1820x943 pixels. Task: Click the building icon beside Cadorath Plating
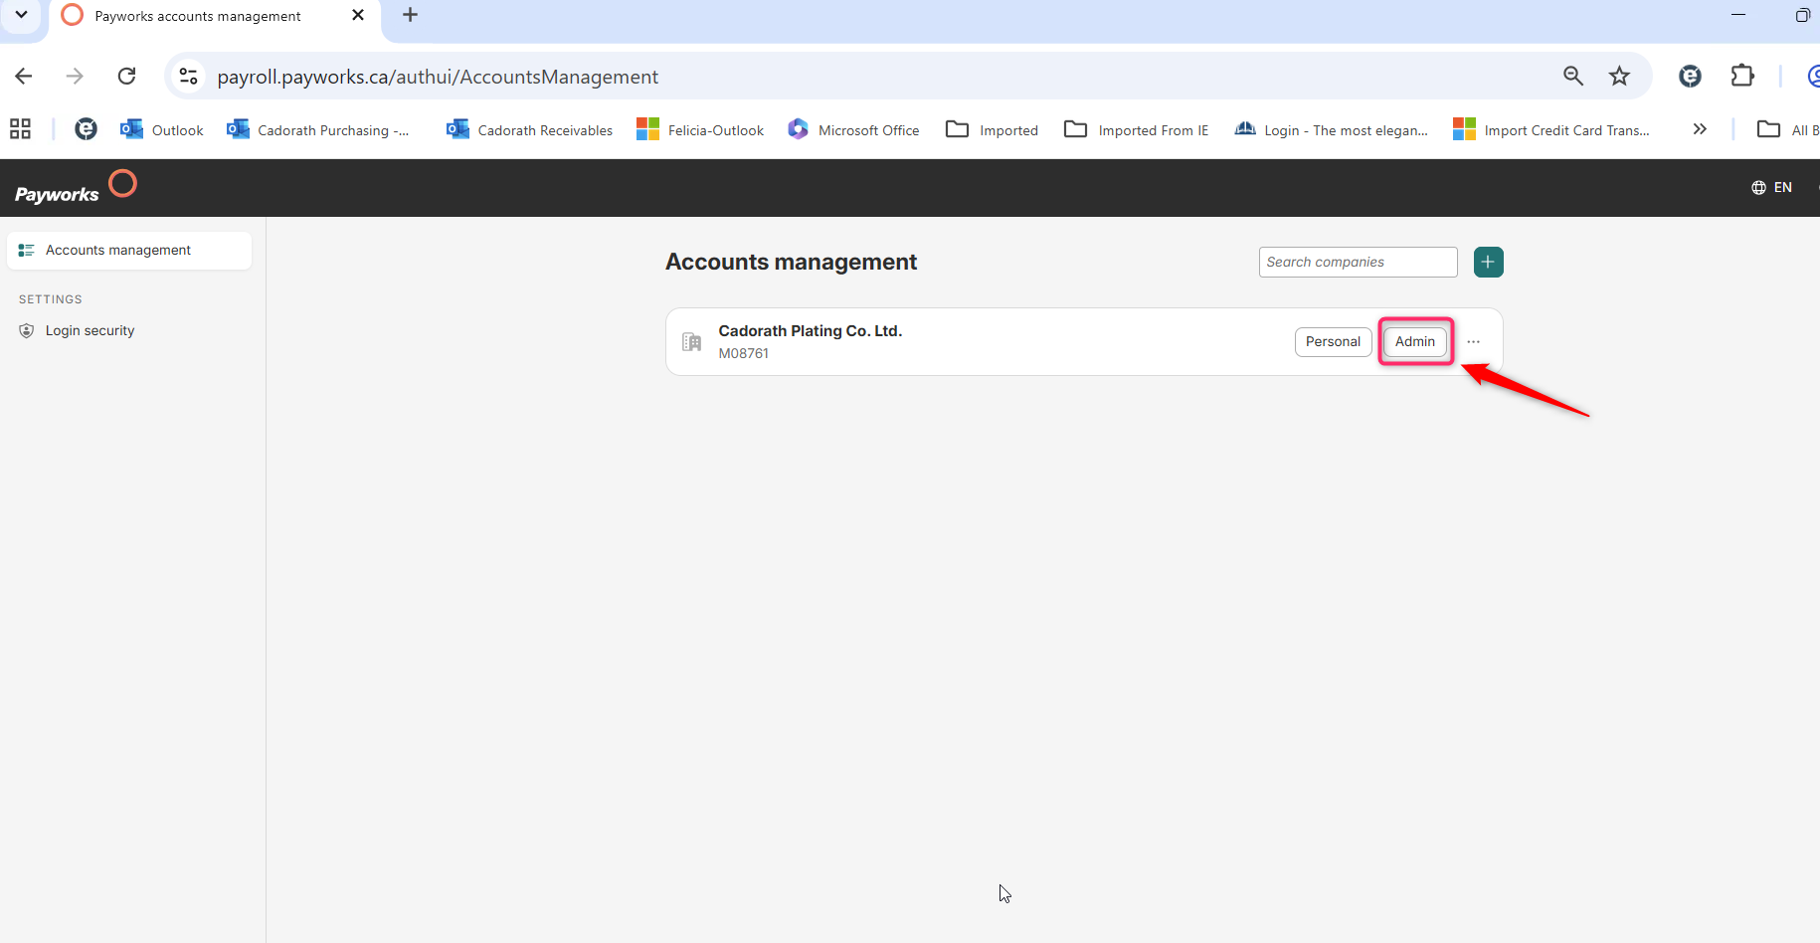691,342
